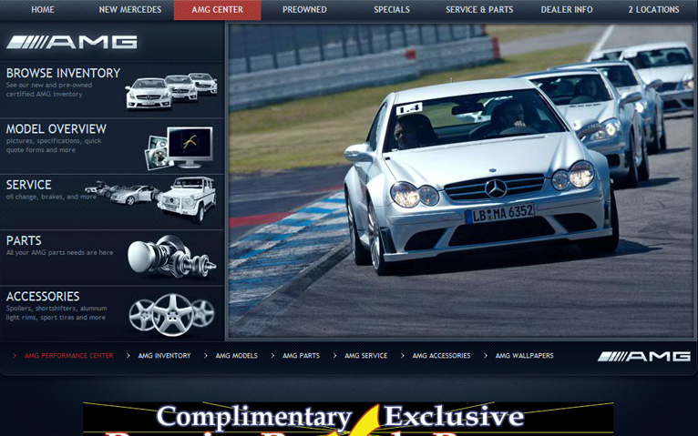View the SPECIALS page
Viewport: 698px width, 436px height.
pyautogui.click(x=392, y=10)
